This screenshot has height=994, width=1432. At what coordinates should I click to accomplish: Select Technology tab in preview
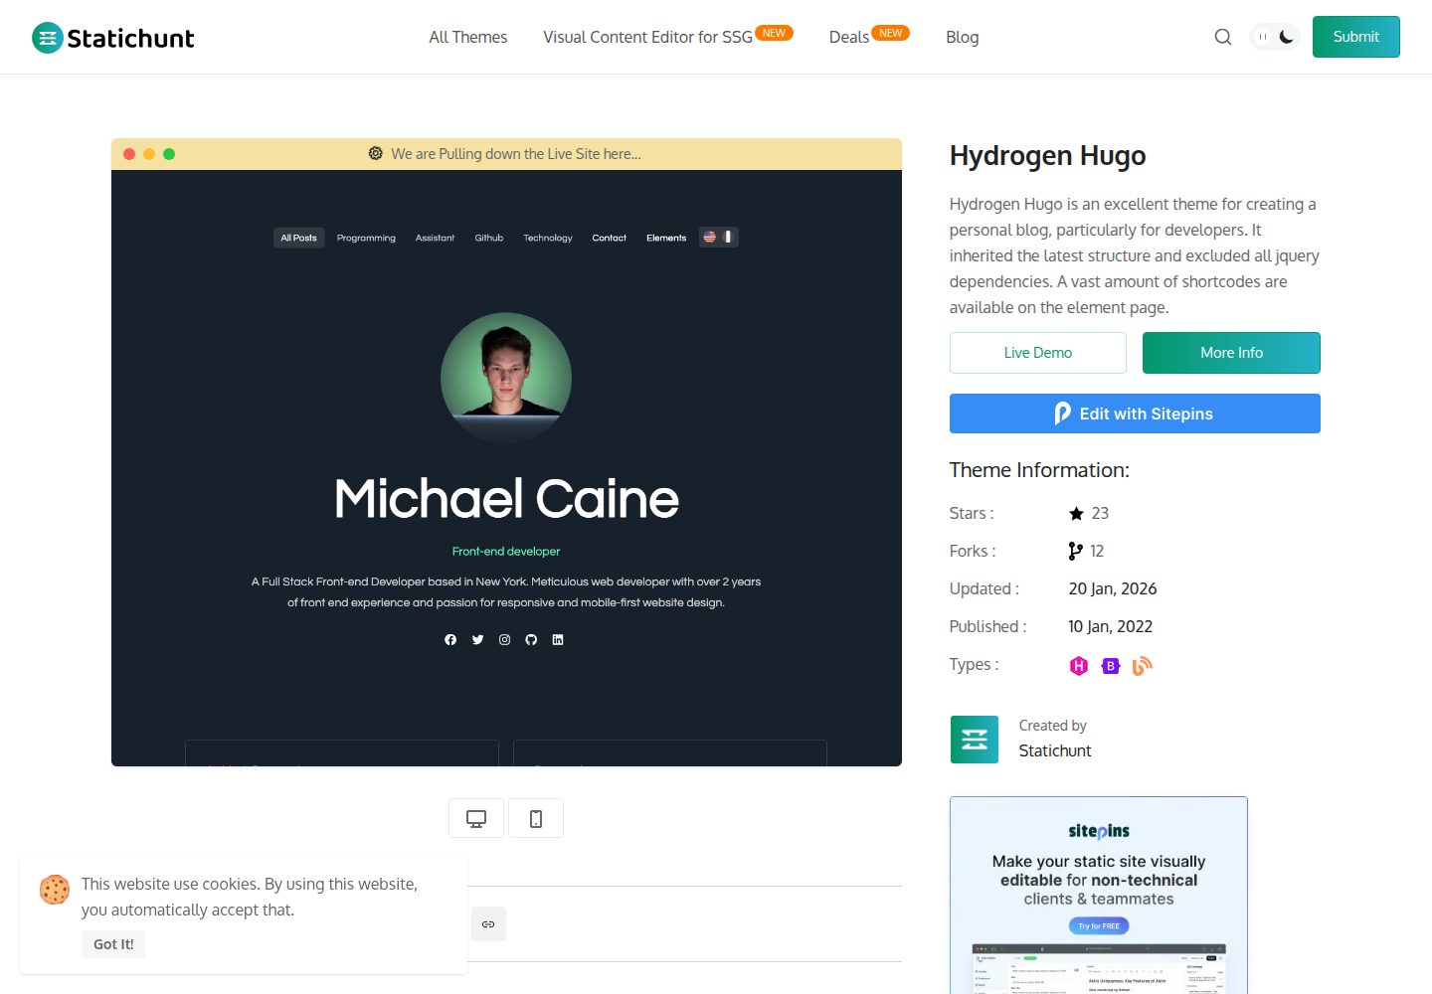[x=548, y=238]
